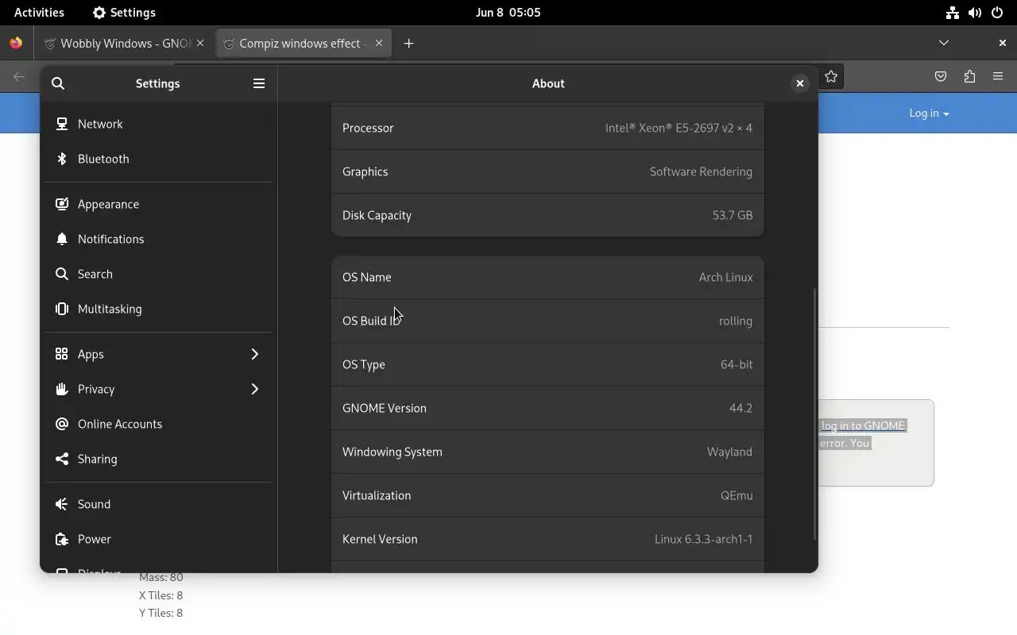List all Firefox tabs dropdown
The width and height of the screenshot is (1017, 635).
944,44
